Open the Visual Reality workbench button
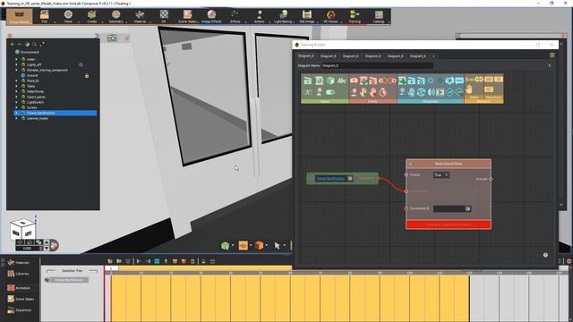The height and width of the screenshot is (322, 573). 20,16
